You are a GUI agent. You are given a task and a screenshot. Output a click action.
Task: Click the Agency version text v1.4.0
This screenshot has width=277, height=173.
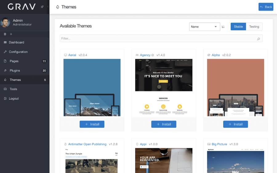click(x=161, y=55)
